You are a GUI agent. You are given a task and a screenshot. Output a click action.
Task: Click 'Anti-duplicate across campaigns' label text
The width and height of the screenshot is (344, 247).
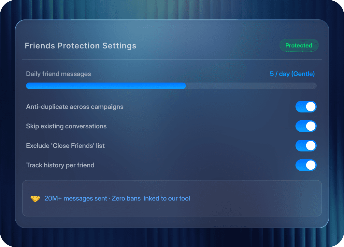click(75, 107)
